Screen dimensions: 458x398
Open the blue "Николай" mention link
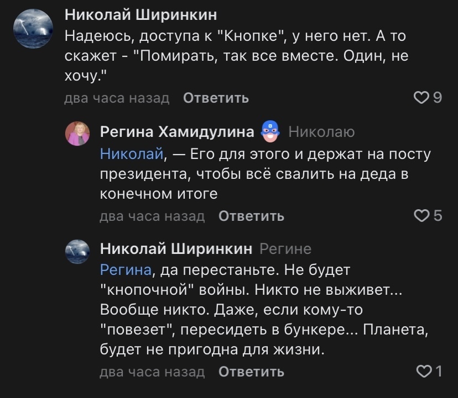tap(132, 154)
